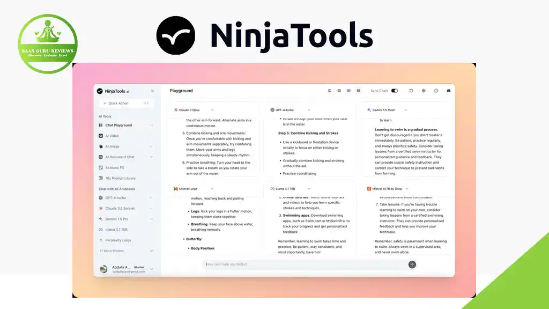
Task: Click the 'Chat with all AI Models' label
Action: point(116,189)
